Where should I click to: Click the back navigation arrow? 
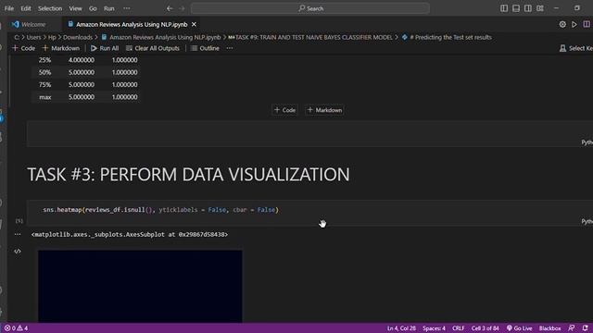(x=170, y=8)
